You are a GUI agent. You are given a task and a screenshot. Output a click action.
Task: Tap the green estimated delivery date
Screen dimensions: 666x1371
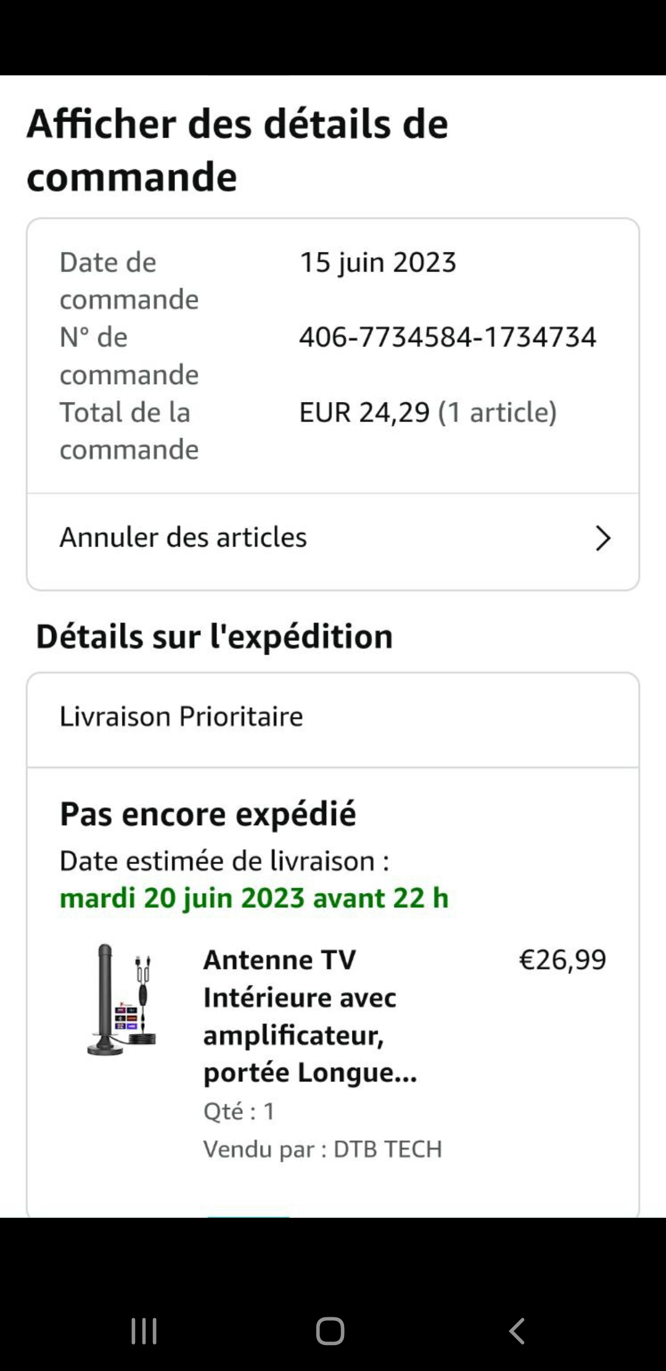(x=254, y=898)
